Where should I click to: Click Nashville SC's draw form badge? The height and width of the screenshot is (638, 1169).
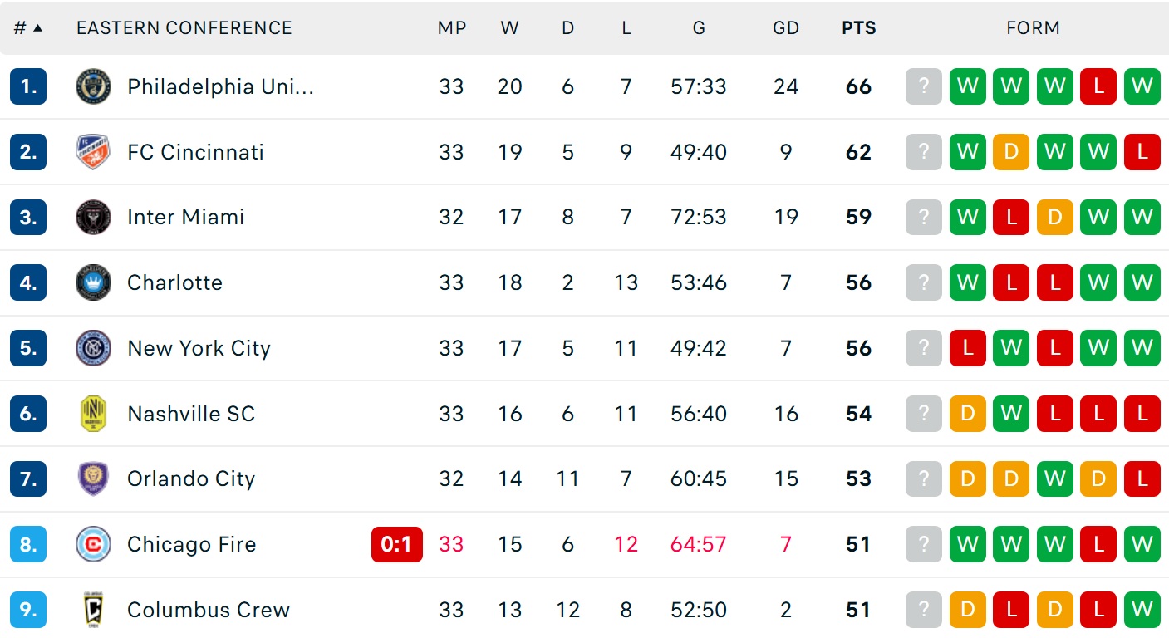tap(967, 414)
